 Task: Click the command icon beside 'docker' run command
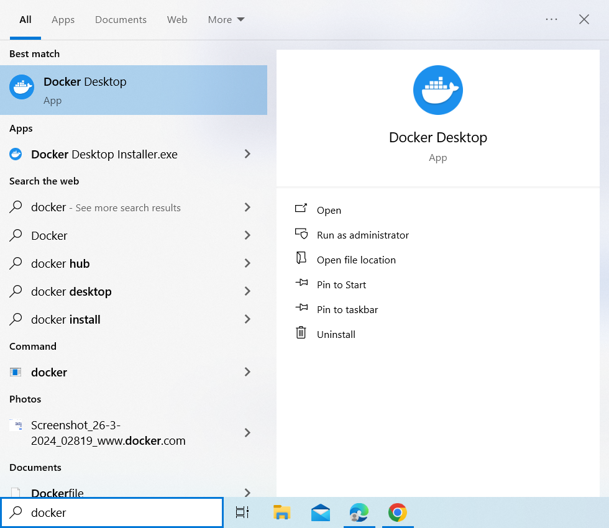tap(16, 372)
